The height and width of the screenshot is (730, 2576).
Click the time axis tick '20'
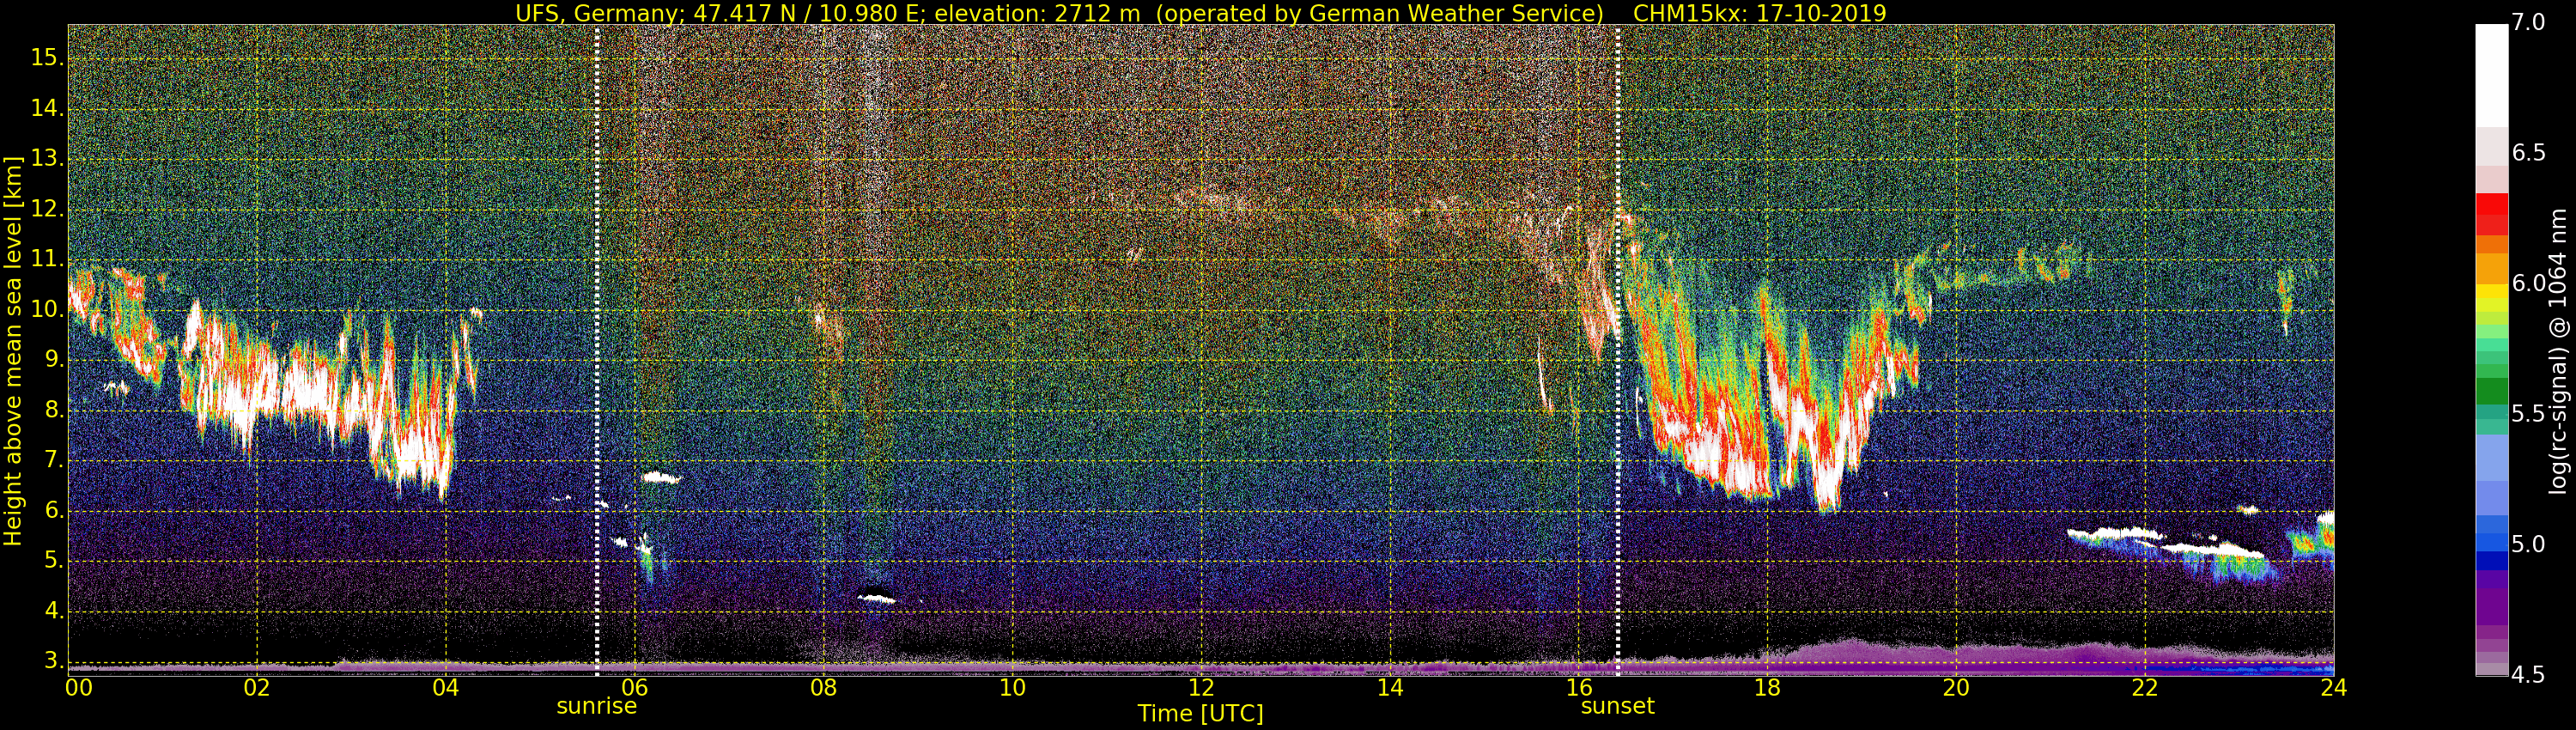click(1956, 688)
